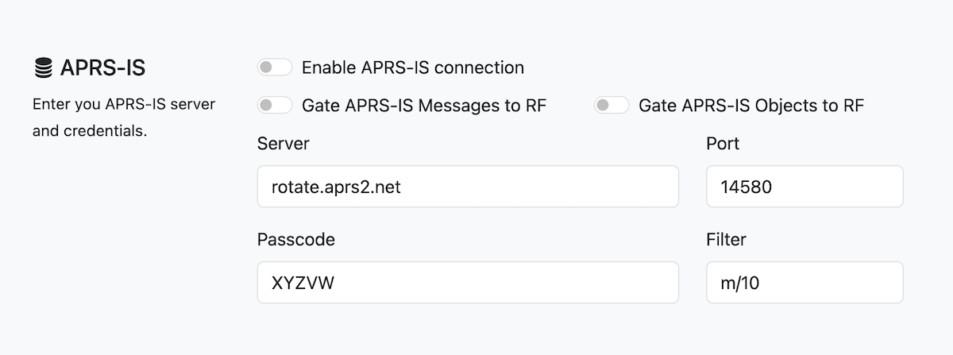The width and height of the screenshot is (953, 355).
Task: Place cursor on the m/10 filter value
Action: point(739,283)
